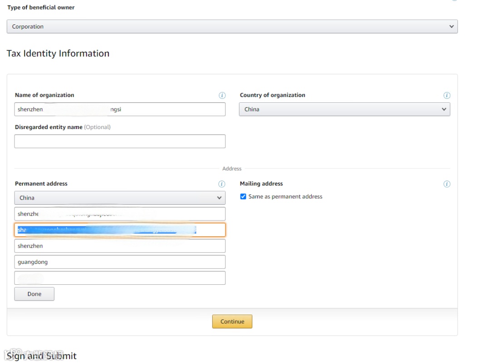Click the postal code field above Done
The image size is (490, 364).
pyautogui.click(x=120, y=278)
